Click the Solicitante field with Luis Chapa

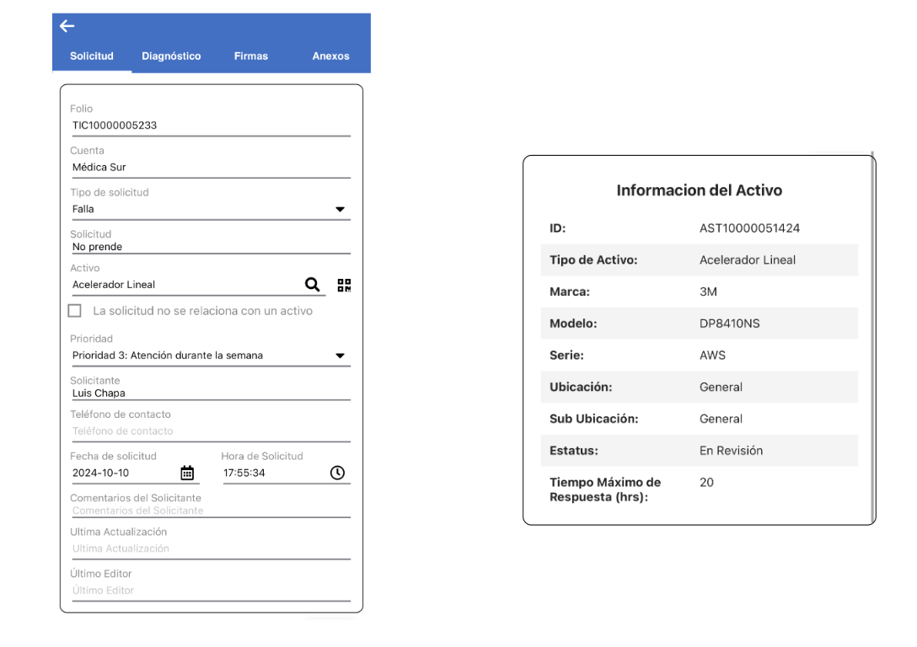[x=209, y=393]
